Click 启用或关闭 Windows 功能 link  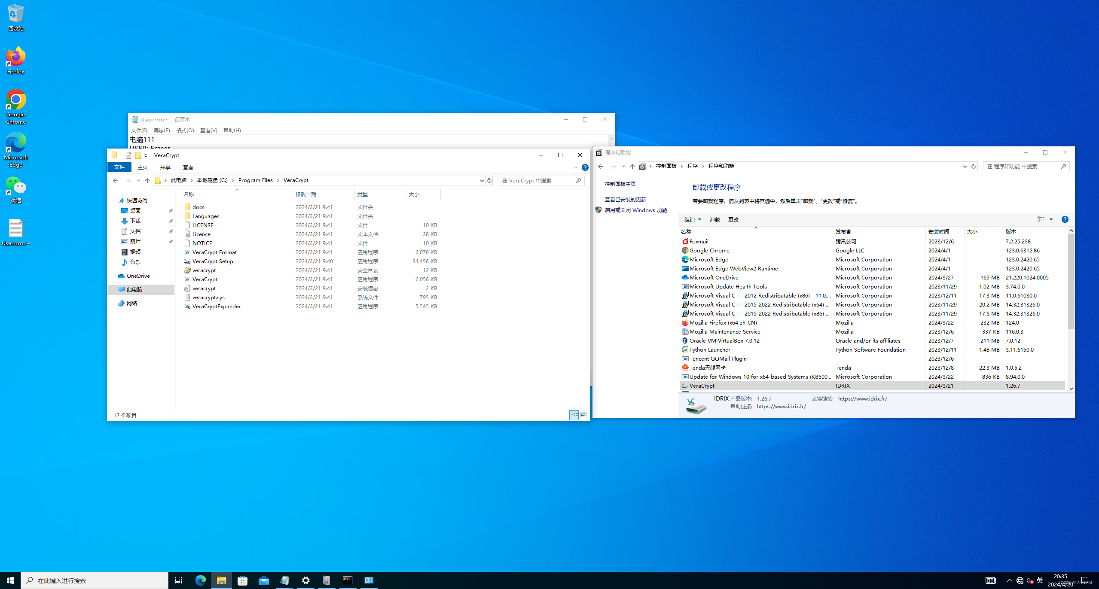[x=635, y=210]
